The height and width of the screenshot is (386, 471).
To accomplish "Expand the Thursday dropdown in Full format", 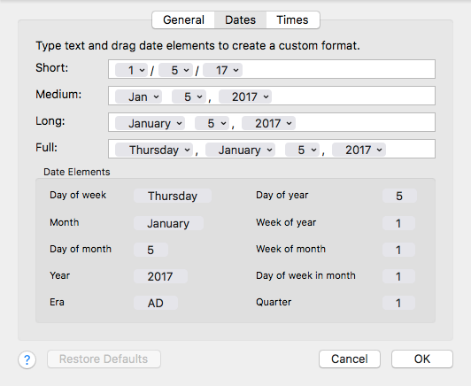I will pos(154,150).
